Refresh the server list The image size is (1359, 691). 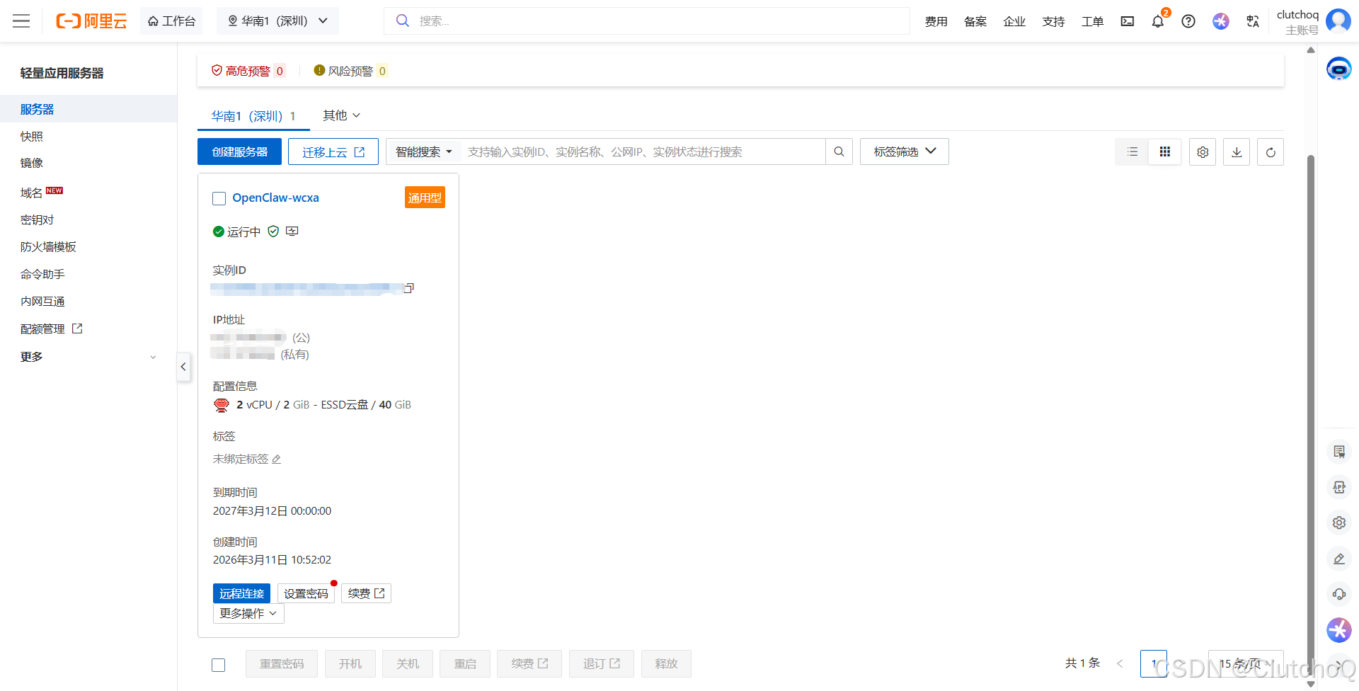[1271, 152]
